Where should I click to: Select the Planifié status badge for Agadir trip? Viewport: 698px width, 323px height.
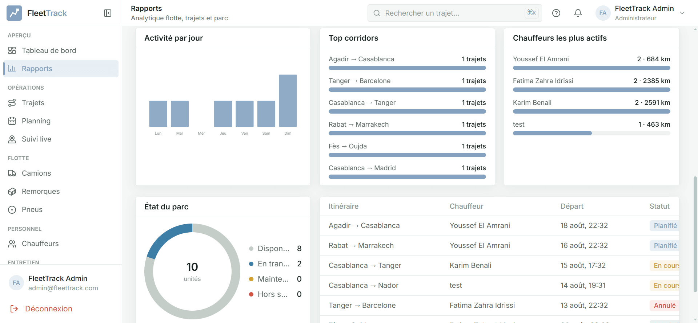tap(665, 225)
